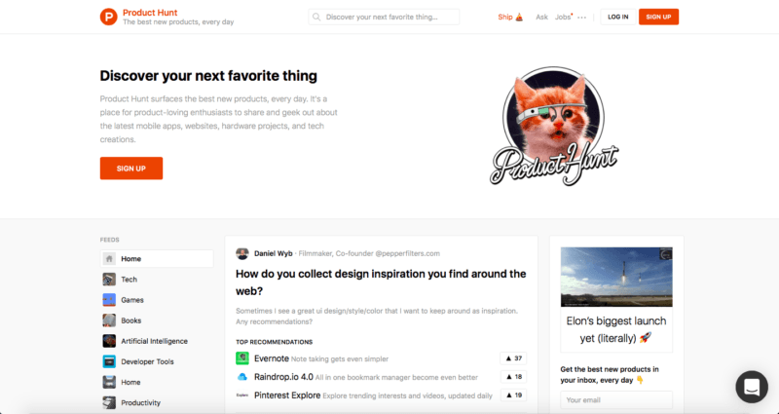779x414 pixels.
Task: Upvote Evernote recommendation
Action: coord(513,358)
